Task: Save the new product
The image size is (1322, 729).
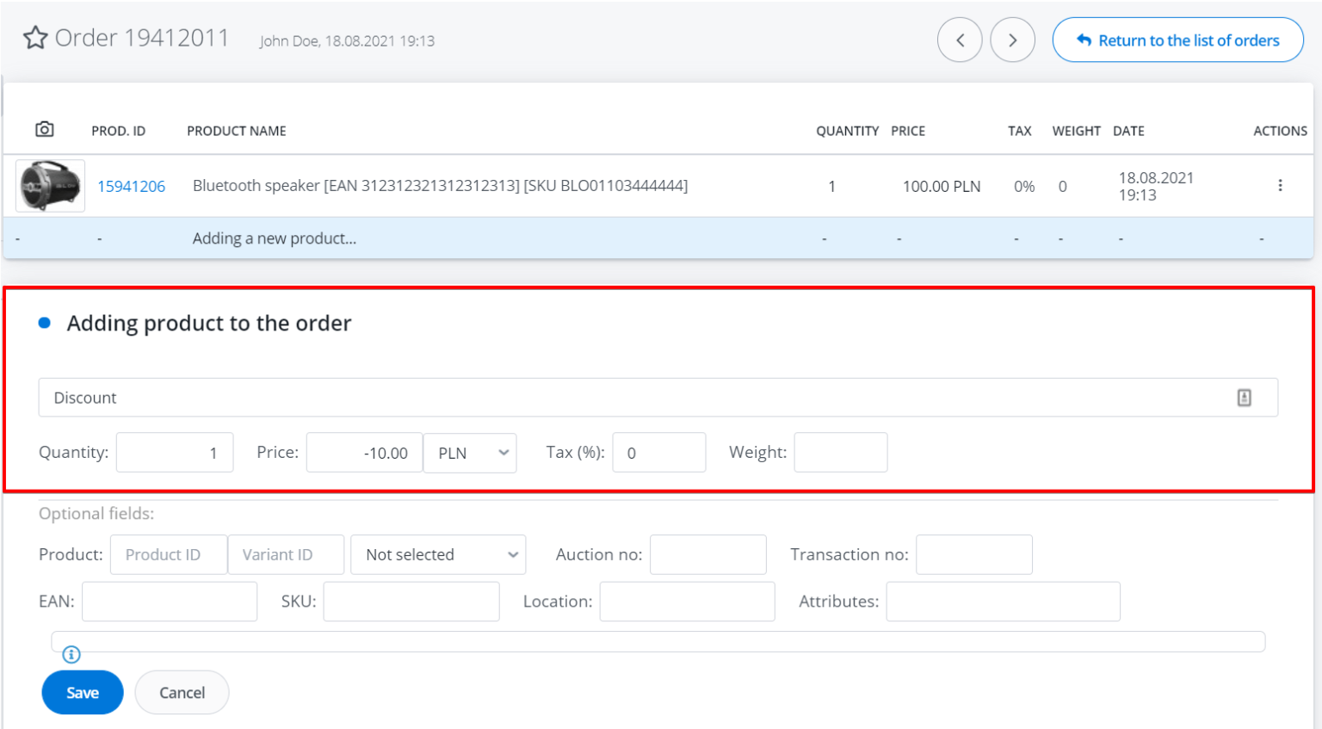Action: [x=83, y=692]
